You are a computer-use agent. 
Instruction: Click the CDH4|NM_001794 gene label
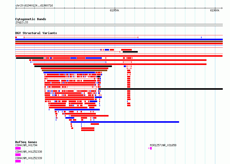coord(26,145)
